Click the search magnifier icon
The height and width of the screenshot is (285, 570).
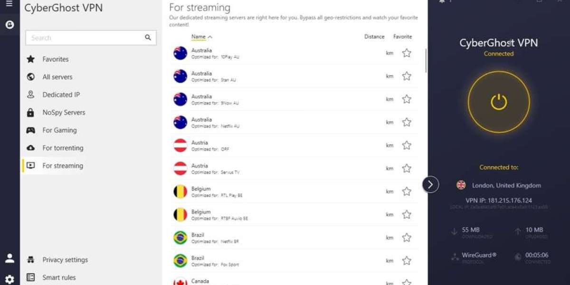pyautogui.click(x=148, y=38)
